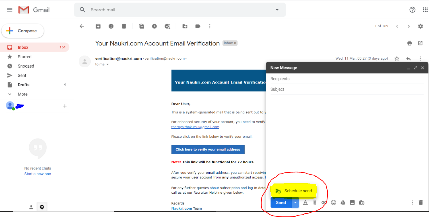Click here to verify your email address
The image size is (429, 217).
click(x=208, y=149)
